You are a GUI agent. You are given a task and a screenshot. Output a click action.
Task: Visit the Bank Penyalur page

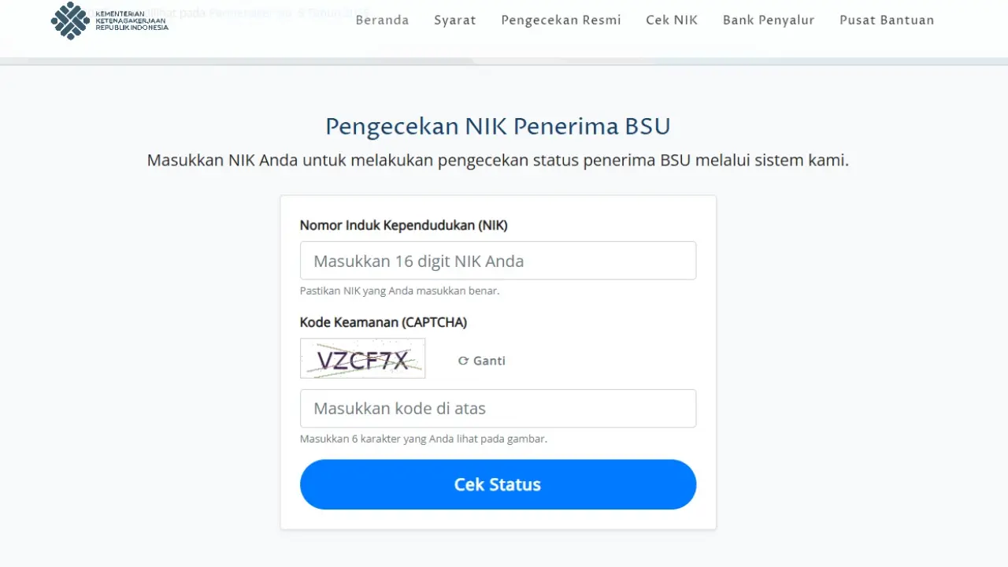tap(769, 20)
